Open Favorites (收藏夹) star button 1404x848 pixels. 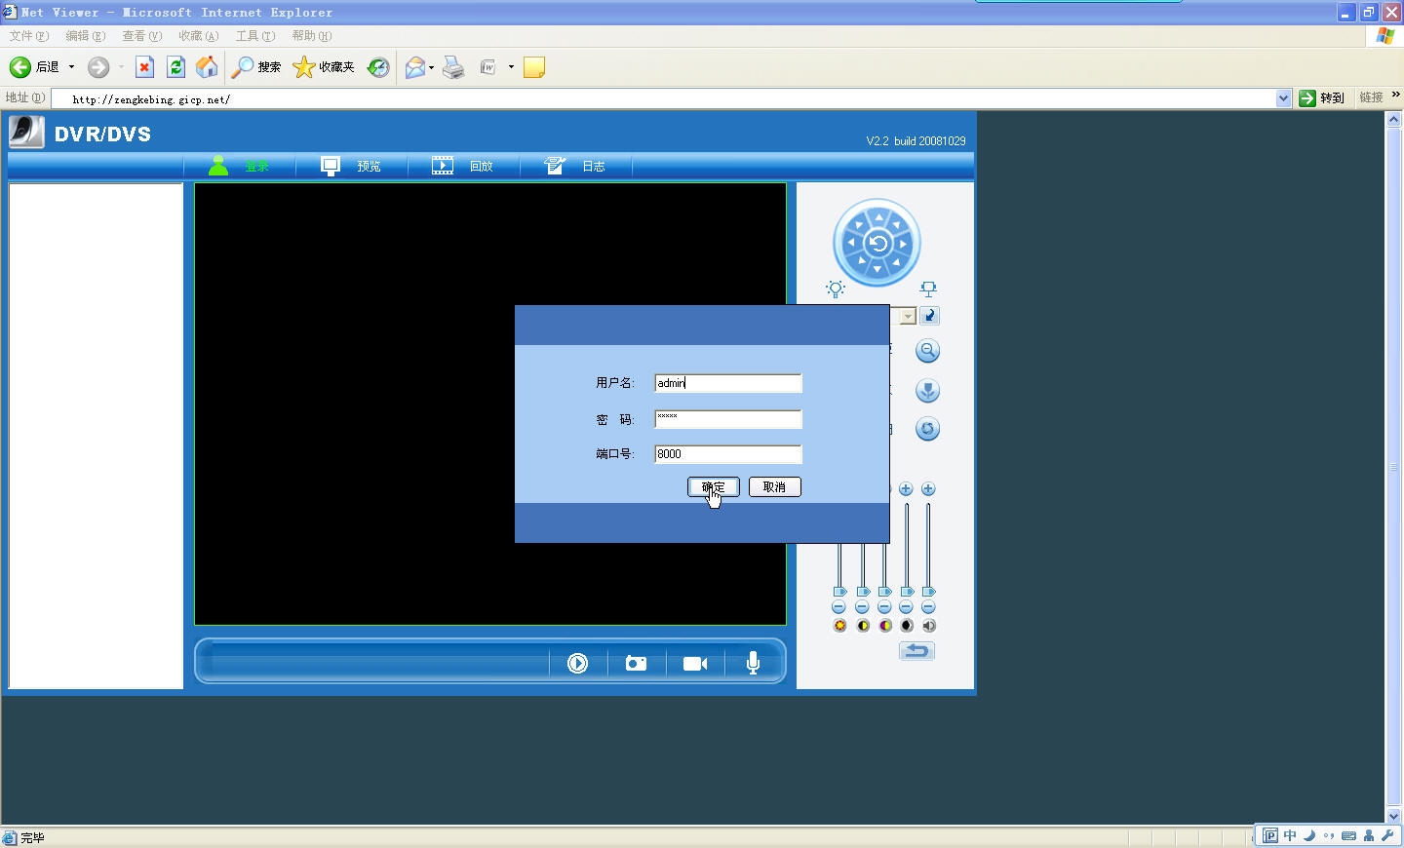coord(324,67)
